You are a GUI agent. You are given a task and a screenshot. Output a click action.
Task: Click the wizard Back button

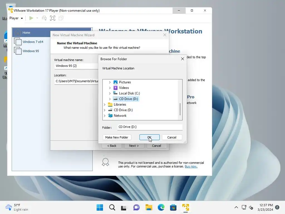point(112,146)
